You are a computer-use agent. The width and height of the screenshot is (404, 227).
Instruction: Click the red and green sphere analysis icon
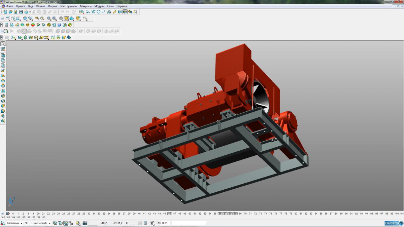pyautogui.click(x=33, y=25)
